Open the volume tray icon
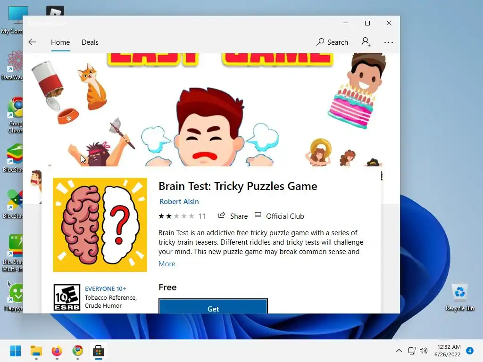Image resolution: width=483 pixels, height=362 pixels. [424, 351]
